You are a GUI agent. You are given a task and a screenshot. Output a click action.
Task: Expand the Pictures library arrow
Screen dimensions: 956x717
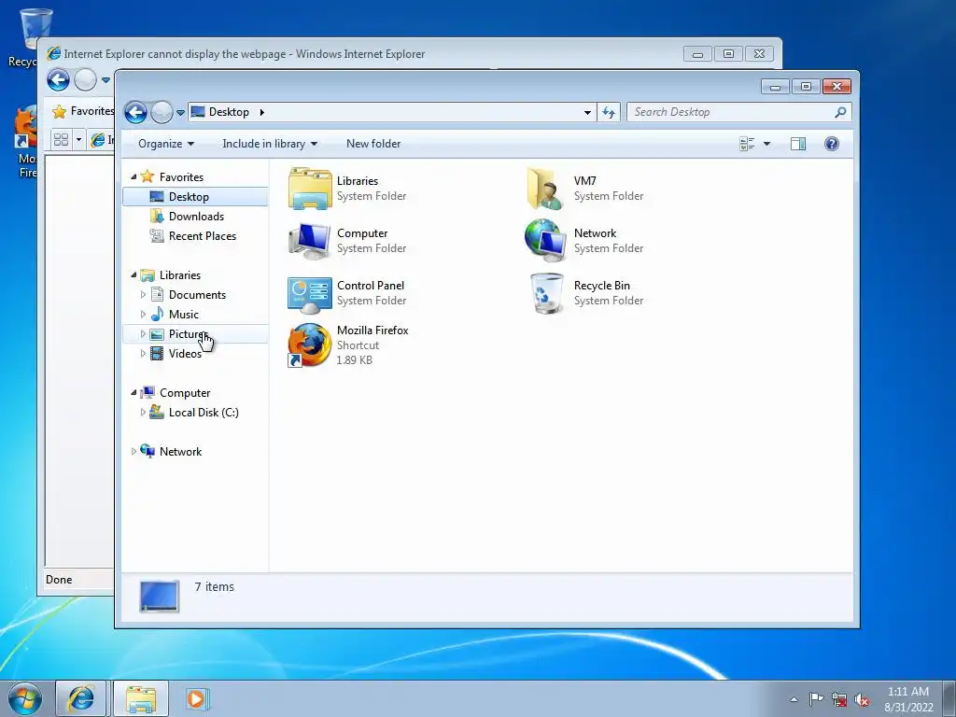[143, 334]
